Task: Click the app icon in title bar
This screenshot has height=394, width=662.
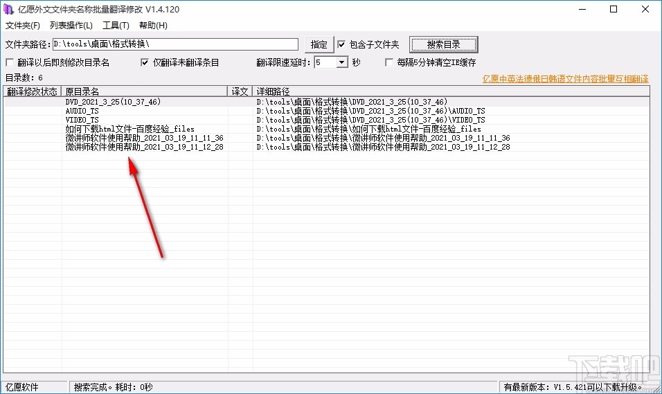Action: (8, 9)
